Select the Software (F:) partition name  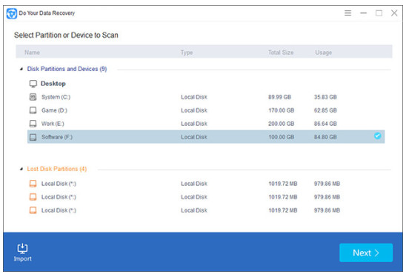[57, 137]
